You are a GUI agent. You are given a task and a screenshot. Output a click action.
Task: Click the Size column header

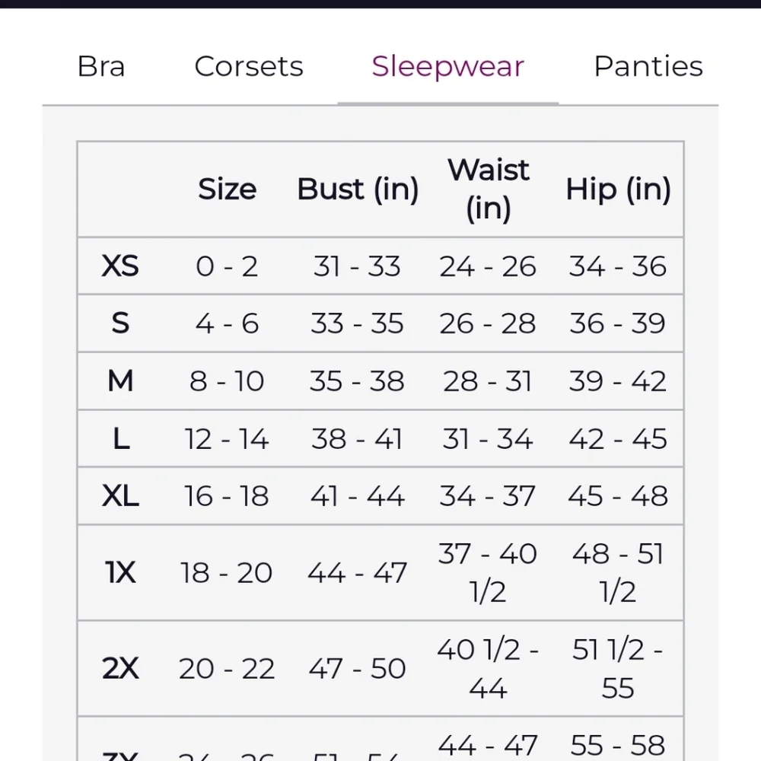(x=227, y=189)
